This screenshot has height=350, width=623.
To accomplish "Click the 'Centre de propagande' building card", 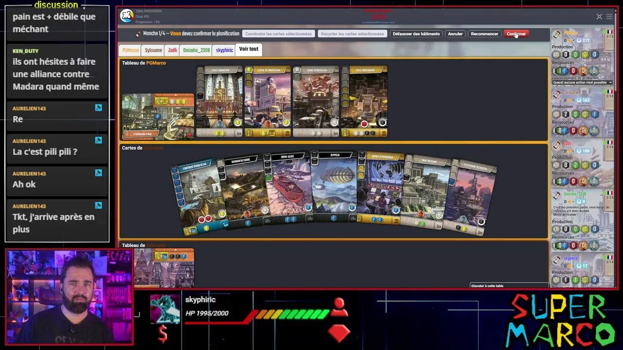I will [x=268, y=102].
